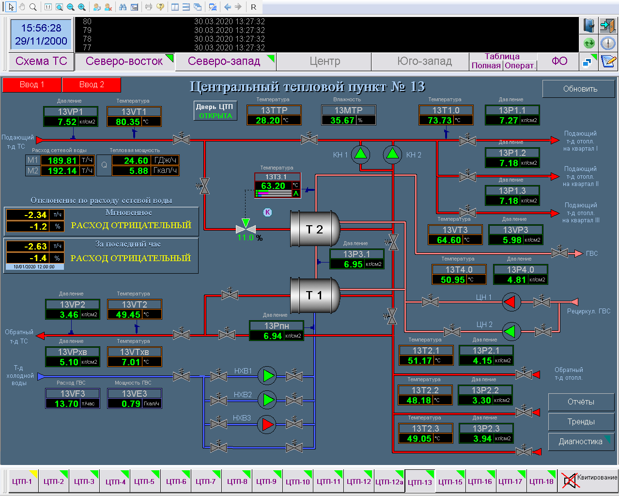Image resolution: width=619 pixels, height=496 pixels.
Task: Click the red Ввод 1 button
Action: coord(32,85)
